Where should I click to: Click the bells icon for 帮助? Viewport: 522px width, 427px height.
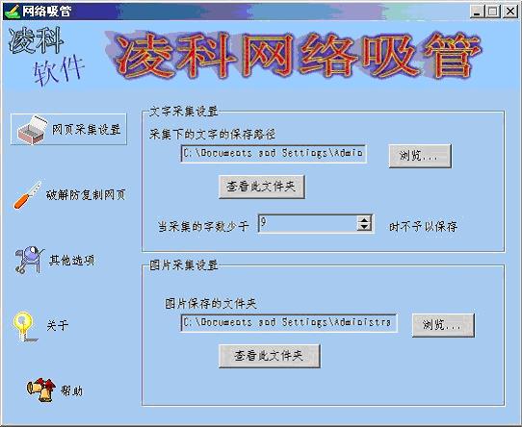click(40, 389)
